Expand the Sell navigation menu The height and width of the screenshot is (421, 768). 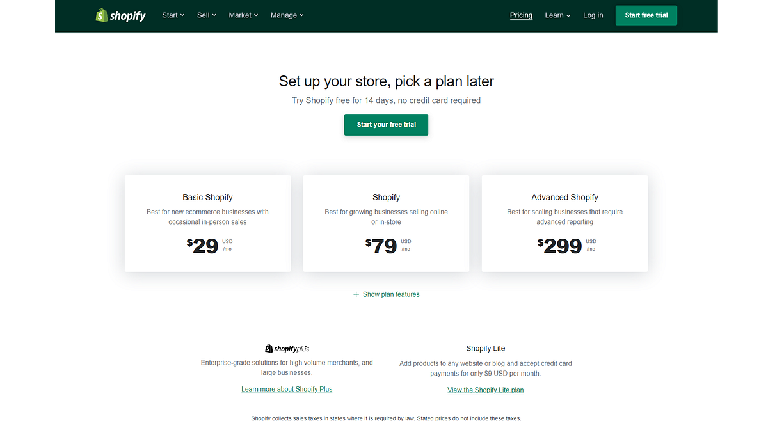click(x=207, y=15)
